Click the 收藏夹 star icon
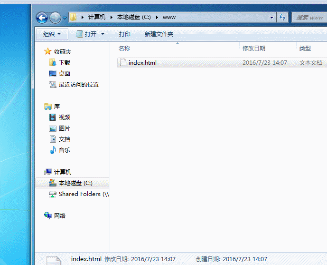Image resolution: width=327 pixels, height=265 pixels. pyautogui.click(x=48, y=51)
